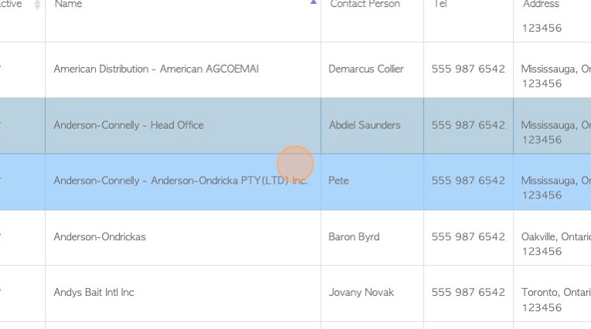The width and height of the screenshot is (591, 329).
Task: Click the contact person Pete cell
Action: tap(339, 181)
